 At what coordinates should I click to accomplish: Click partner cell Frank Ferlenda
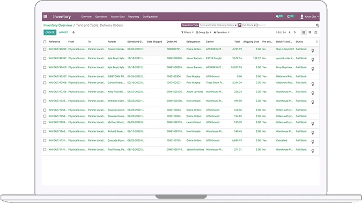point(116,49)
